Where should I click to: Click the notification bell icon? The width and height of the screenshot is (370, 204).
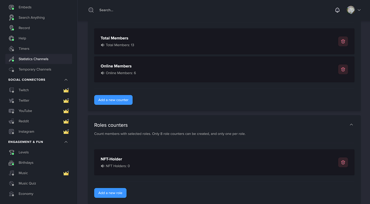(337, 10)
